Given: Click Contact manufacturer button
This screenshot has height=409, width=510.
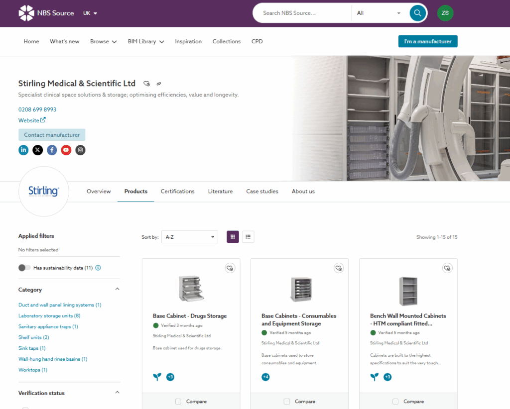Looking at the screenshot, I should click(x=52, y=135).
